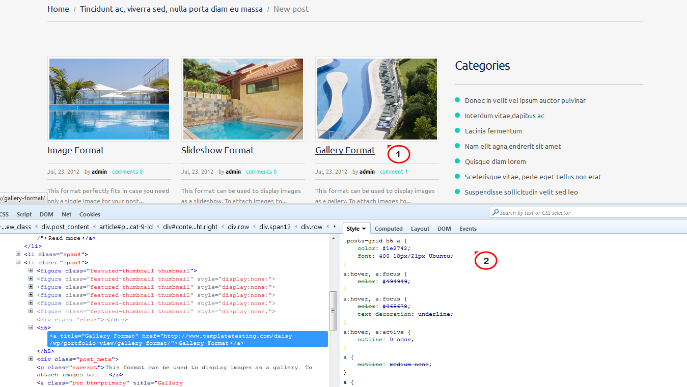Click the HTML panel scroll-up arrow
687x387 pixels.
click(x=334, y=237)
